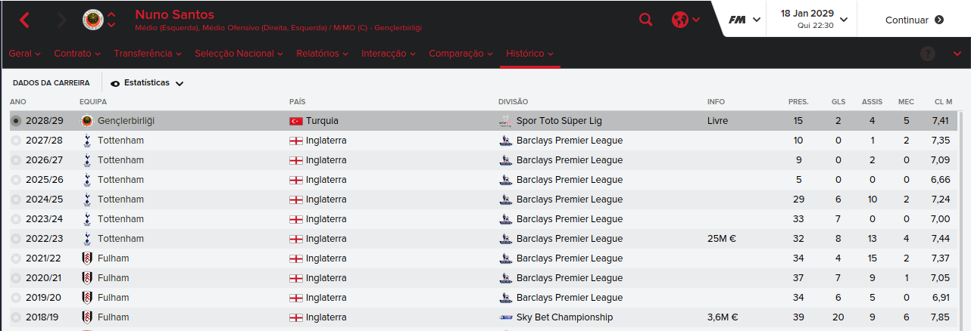Open the FM logo menu
Image resolution: width=971 pixels, height=331 pixels.
(x=745, y=20)
